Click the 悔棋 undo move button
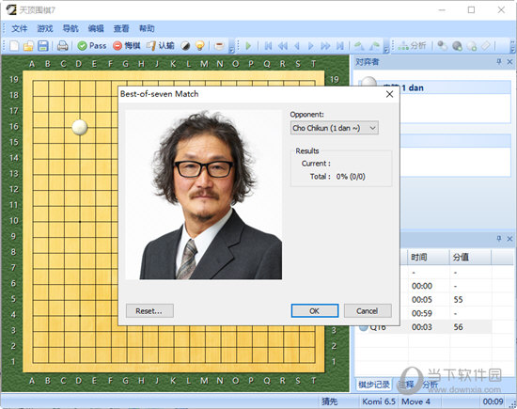Viewport: 517px width, 409px height. (x=127, y=45)
